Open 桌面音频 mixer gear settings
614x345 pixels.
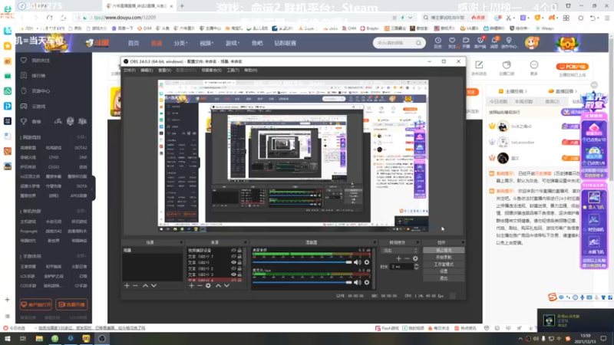point(367,262)
